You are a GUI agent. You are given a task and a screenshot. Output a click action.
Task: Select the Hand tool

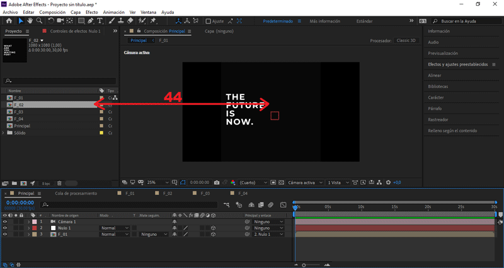coord(30,21)
